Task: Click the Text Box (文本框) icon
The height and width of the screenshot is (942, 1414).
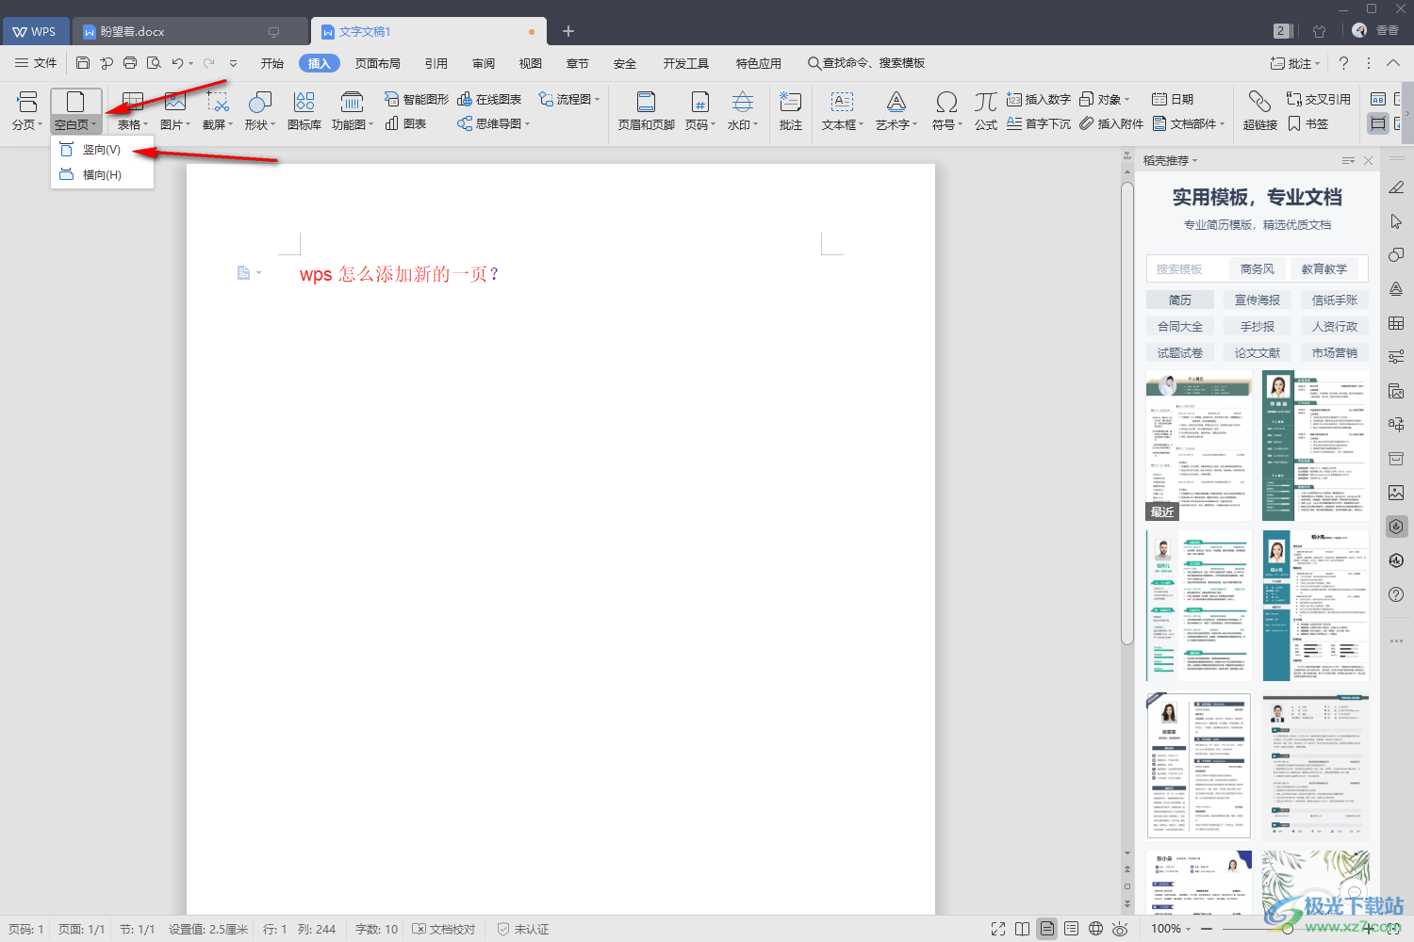Action: point(842,102)
